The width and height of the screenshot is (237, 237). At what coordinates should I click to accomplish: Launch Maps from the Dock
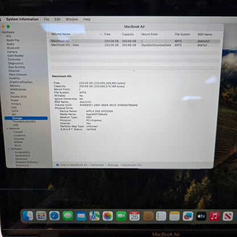point(95,216)
